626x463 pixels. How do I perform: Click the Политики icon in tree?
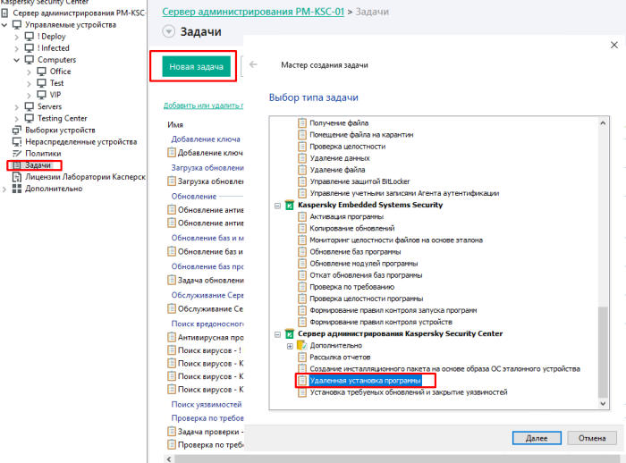(17, 153)
